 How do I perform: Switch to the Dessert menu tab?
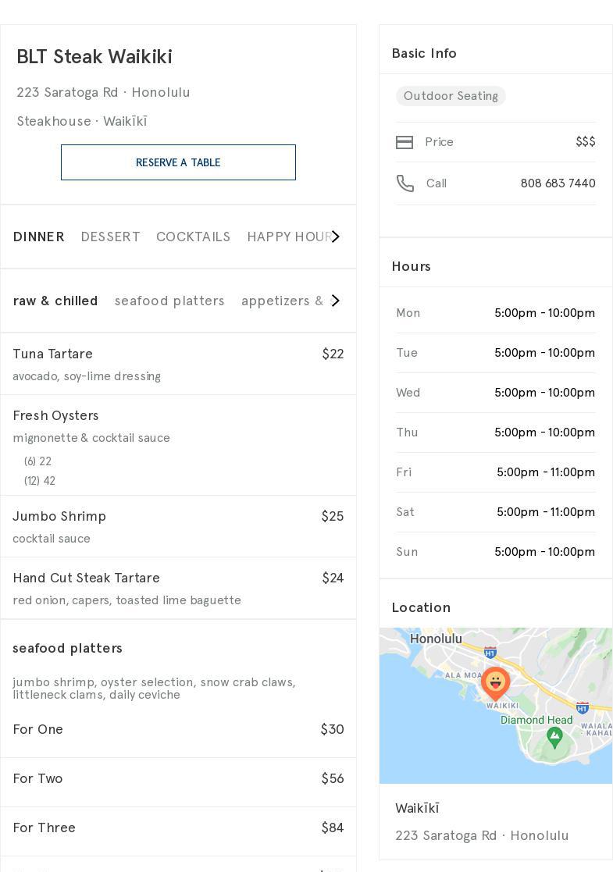[x=110, y=237]
